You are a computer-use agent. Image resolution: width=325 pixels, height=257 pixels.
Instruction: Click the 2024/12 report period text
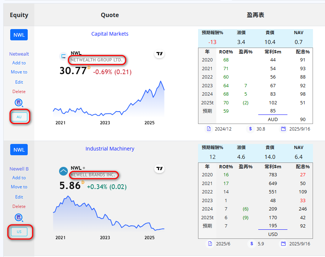[x=223, y=129]
